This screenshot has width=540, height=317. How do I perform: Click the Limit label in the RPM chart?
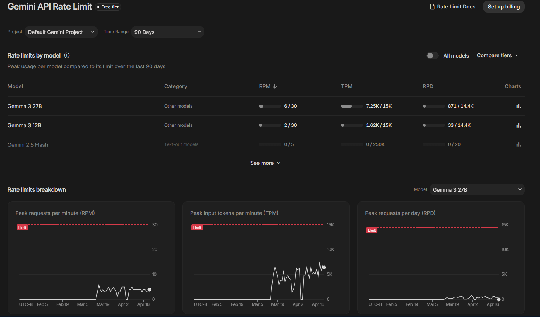coord(22,228)
